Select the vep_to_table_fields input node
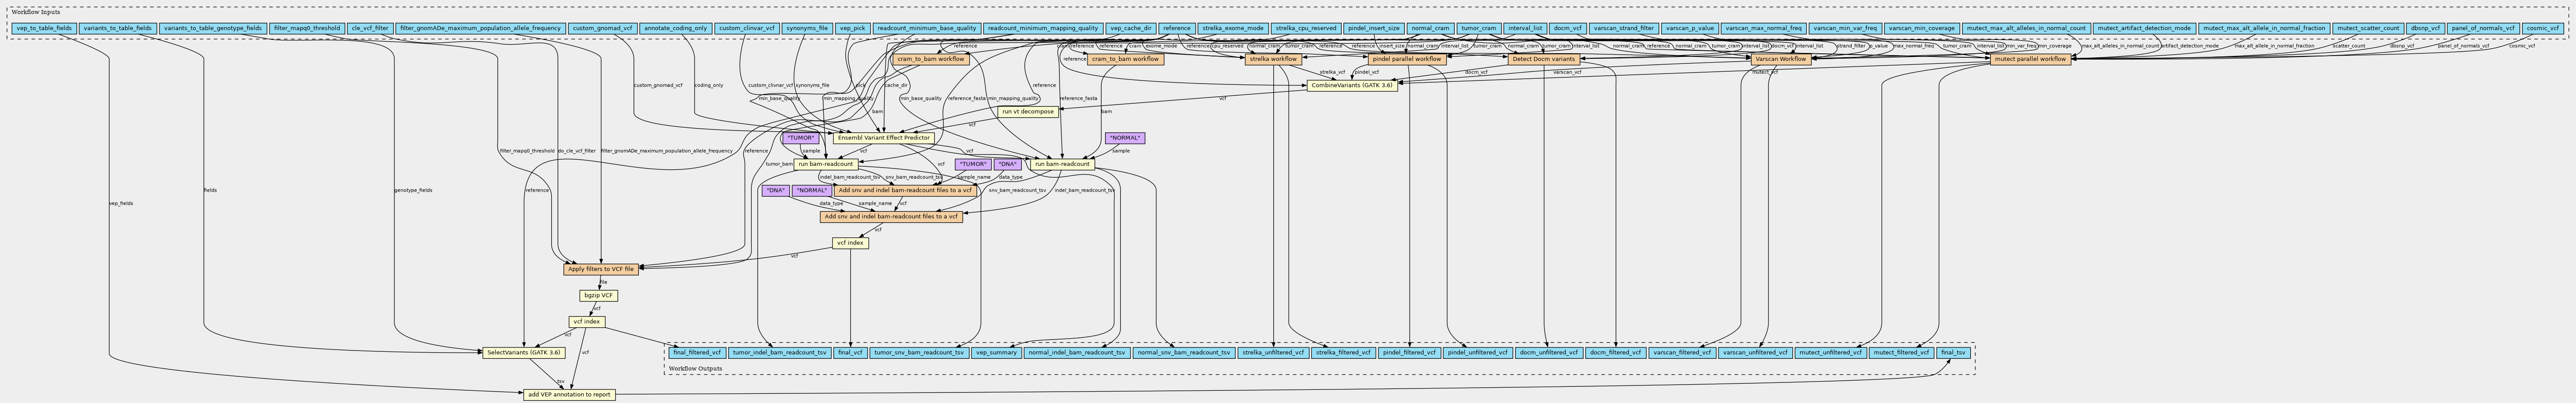The height and width of the screenshot is (403, 2576). point(43,29)
